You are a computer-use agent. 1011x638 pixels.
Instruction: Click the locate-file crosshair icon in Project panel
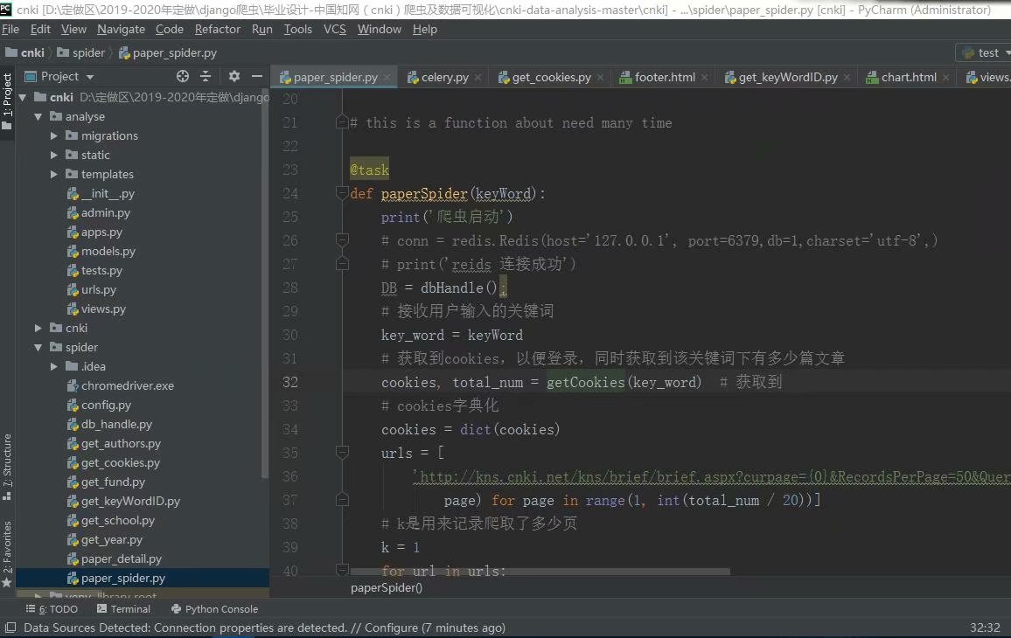182,76
